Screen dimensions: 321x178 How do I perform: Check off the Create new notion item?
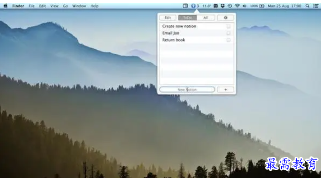click(228, 26)
